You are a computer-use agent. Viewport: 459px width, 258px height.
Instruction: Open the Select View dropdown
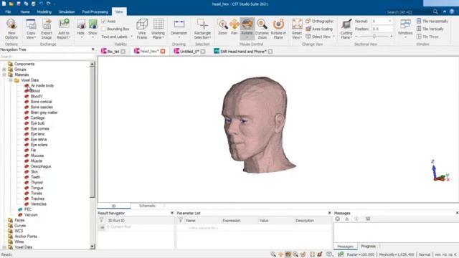(321, 37)
